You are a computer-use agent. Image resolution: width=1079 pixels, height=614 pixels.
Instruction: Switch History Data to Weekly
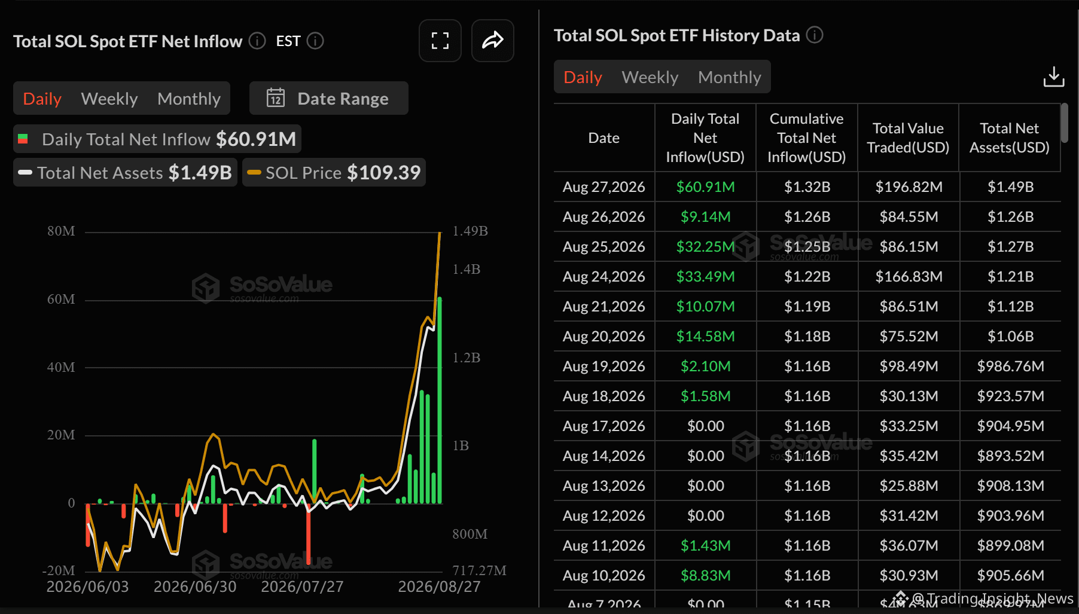point(650,77)
